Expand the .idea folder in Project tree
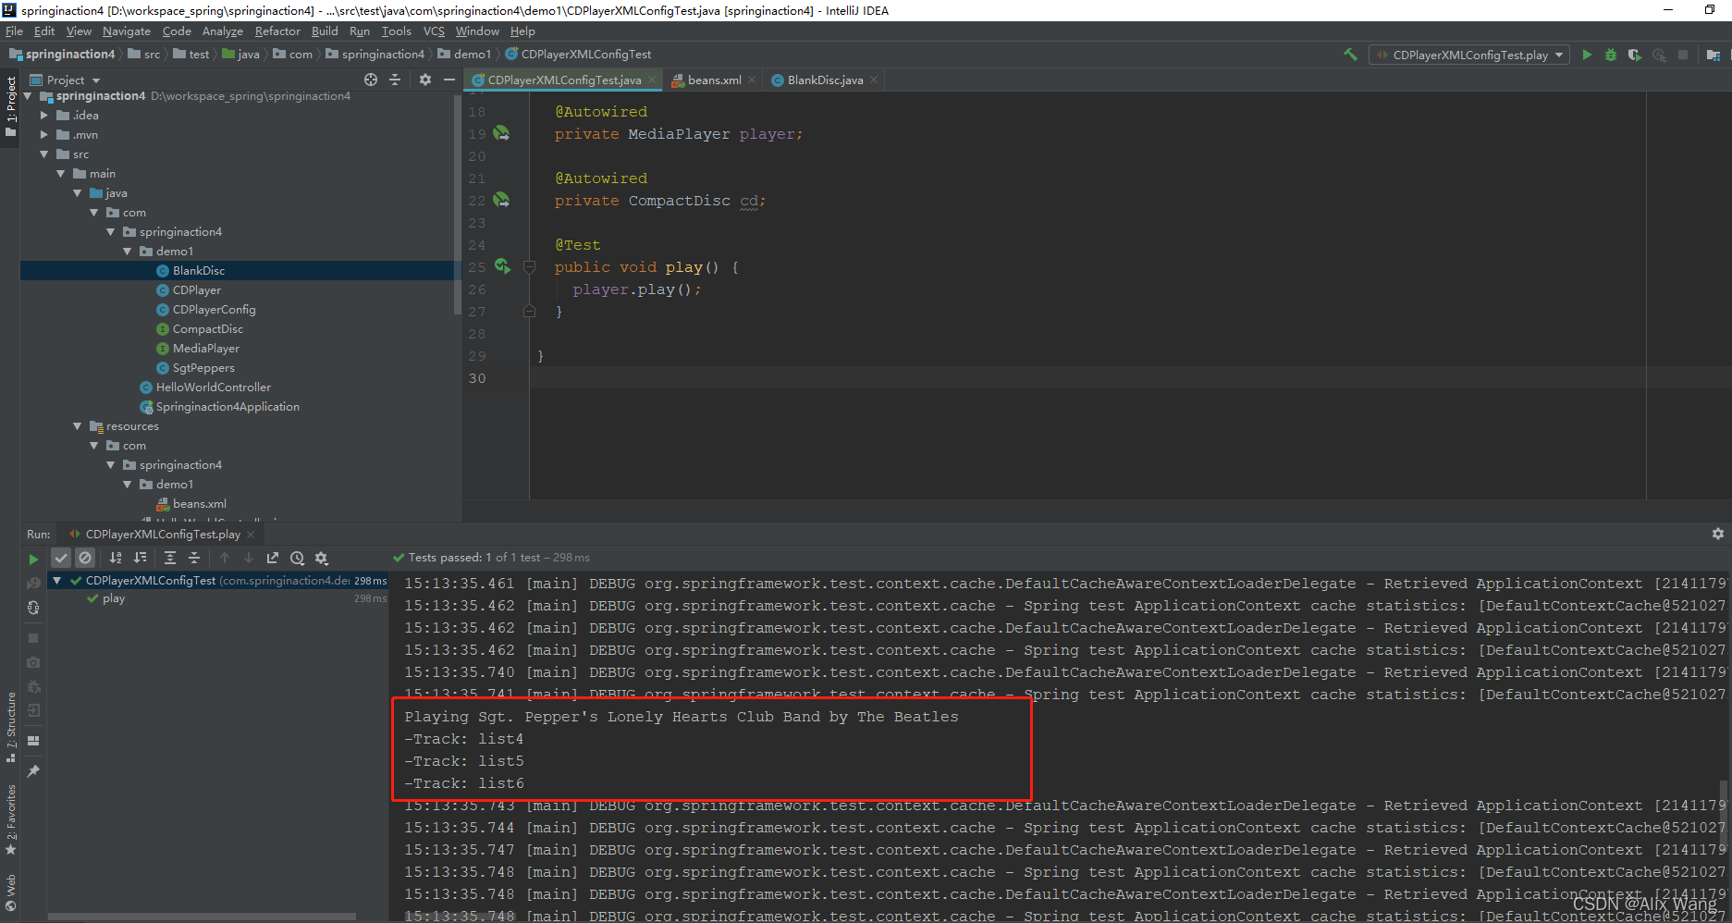 coord(43,116)
